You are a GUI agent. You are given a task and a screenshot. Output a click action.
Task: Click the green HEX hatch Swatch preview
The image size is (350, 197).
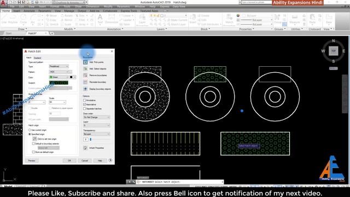click(59, 83)
